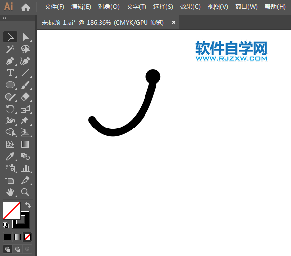This screenshot has width=291, height=256.
Task: Select the Direct Selection tool
Action: [25, 37]
